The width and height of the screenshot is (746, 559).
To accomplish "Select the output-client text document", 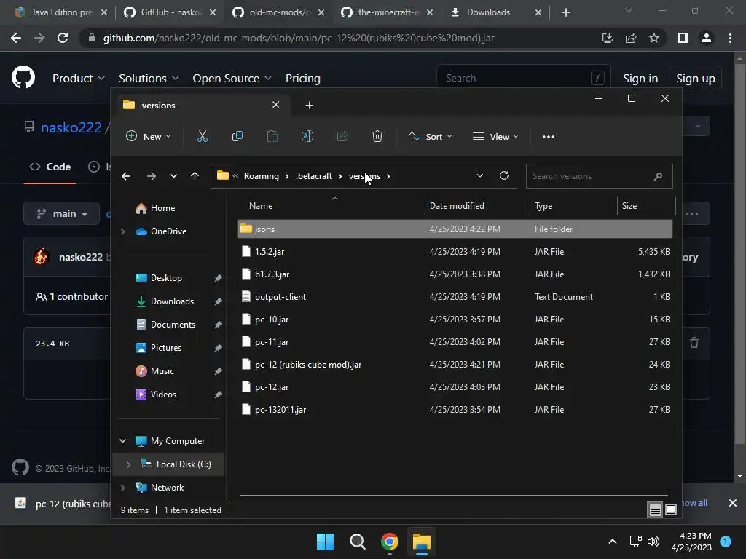I will [x=455, y=297].
